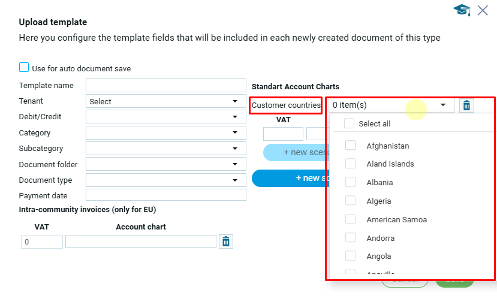Check the Select all countries box

pos(349,123)
